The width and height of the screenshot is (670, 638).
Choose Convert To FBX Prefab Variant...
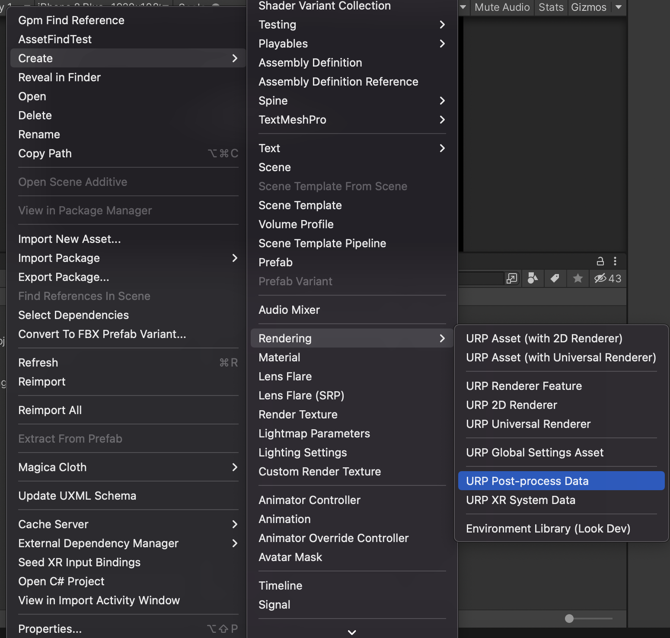point(128,334)
